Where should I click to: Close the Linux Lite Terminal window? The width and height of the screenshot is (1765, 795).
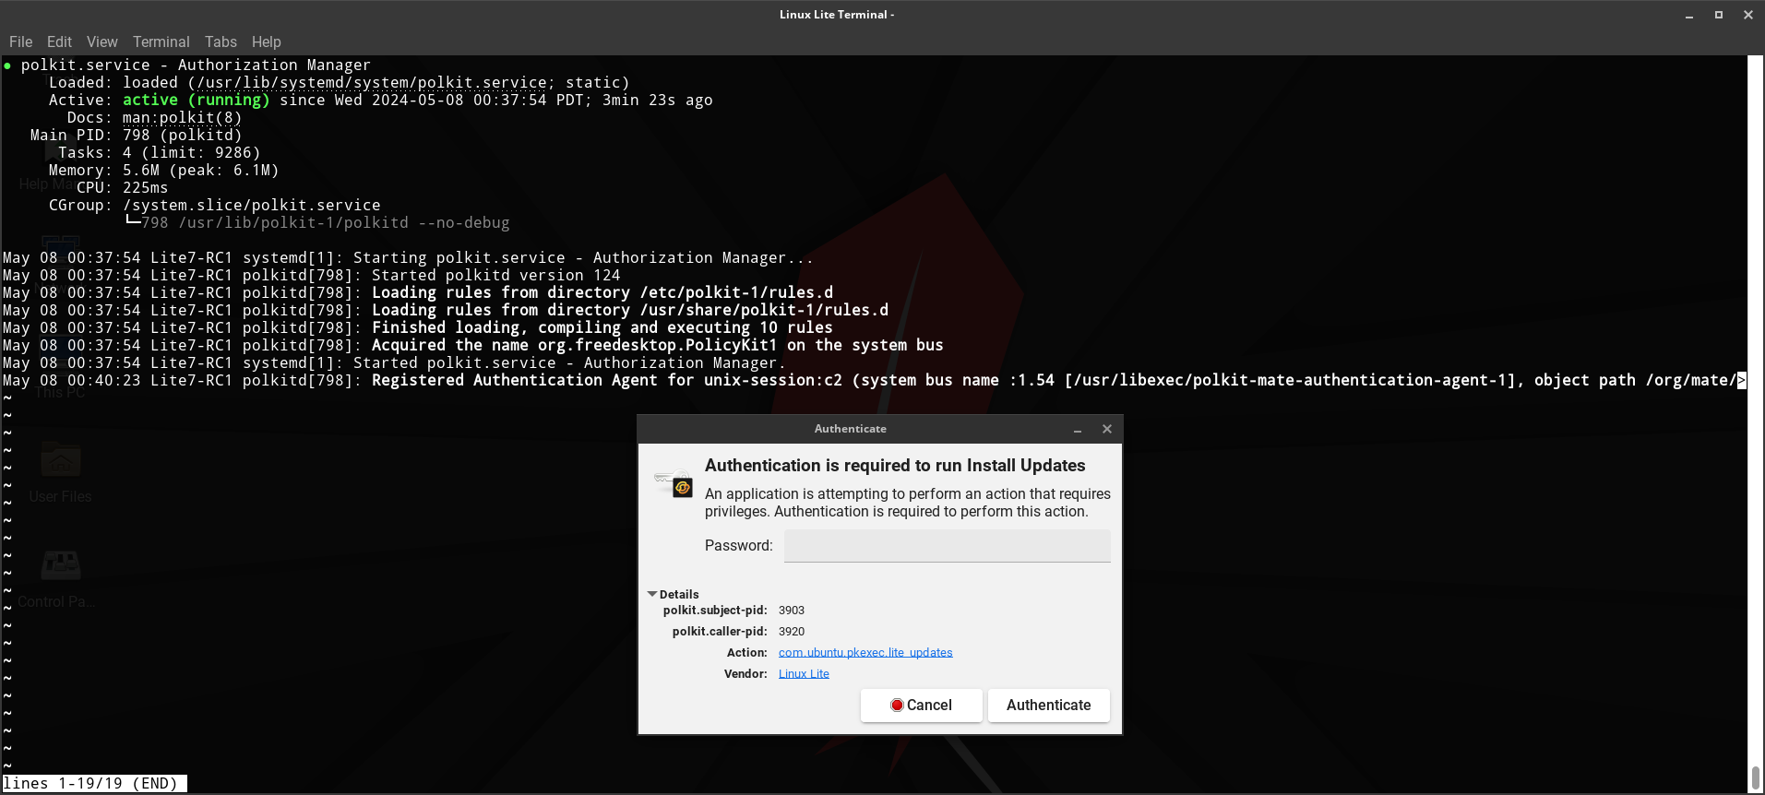coord(1748,15)
